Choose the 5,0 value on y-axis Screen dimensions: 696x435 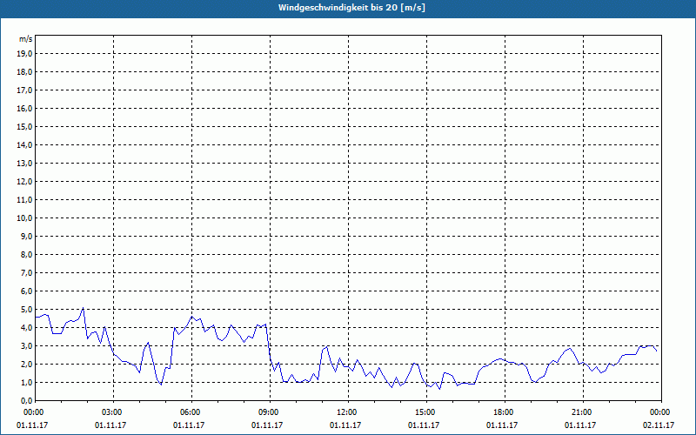(x=26, y=309)
